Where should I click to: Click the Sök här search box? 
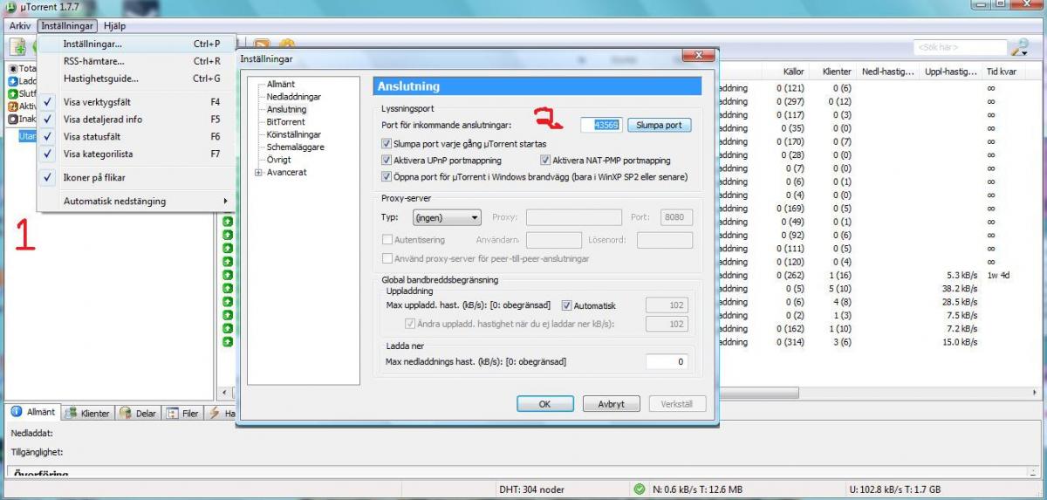coord(959,47)
